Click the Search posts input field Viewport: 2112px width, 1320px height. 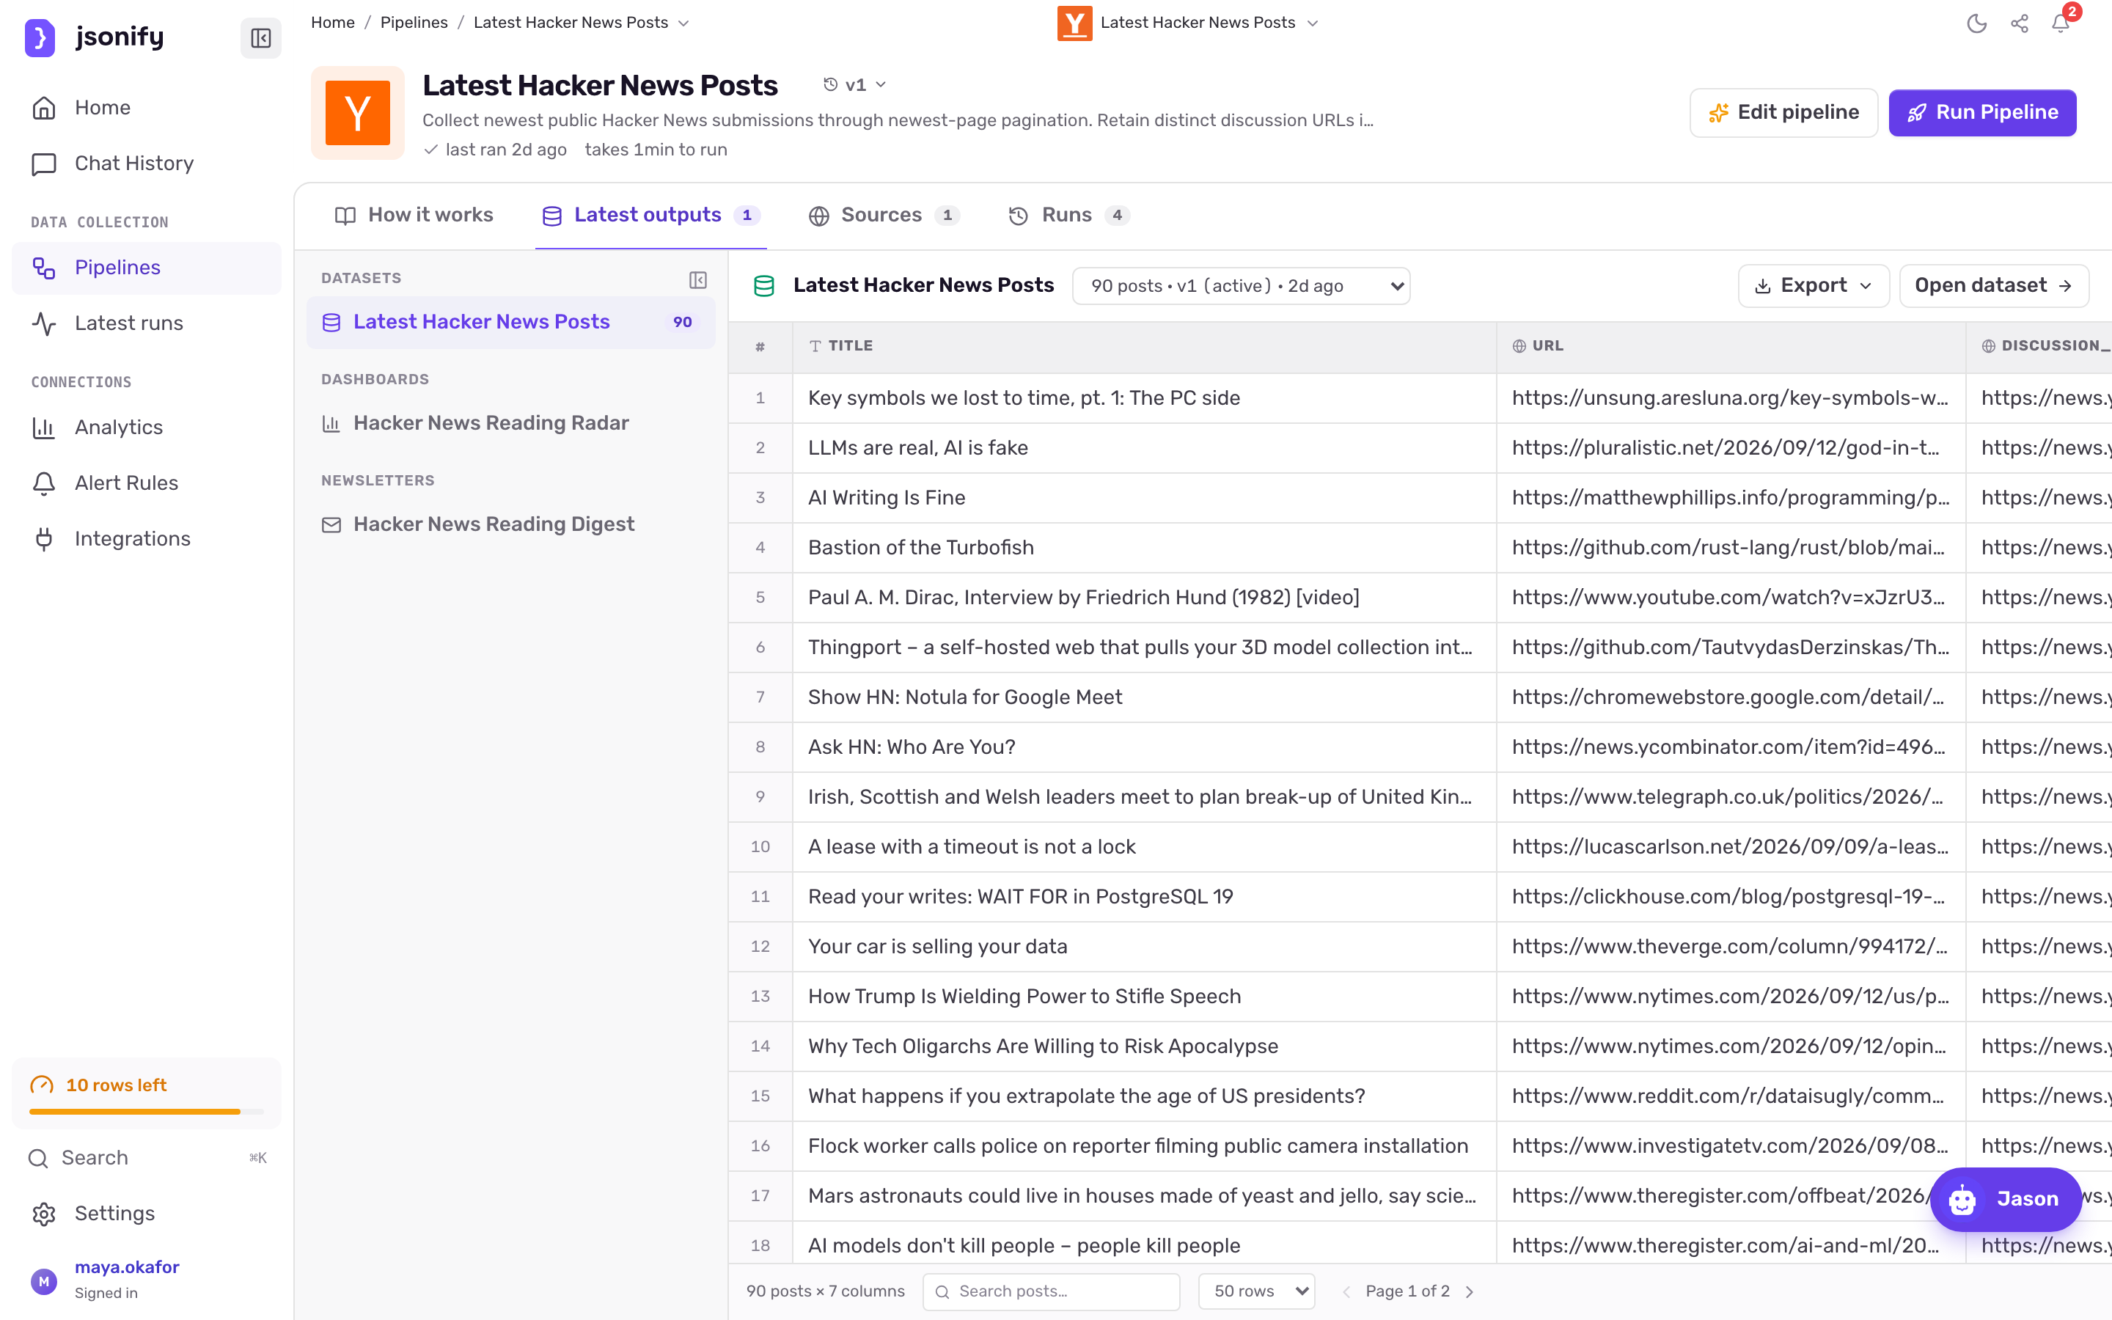point(1051,1291)
